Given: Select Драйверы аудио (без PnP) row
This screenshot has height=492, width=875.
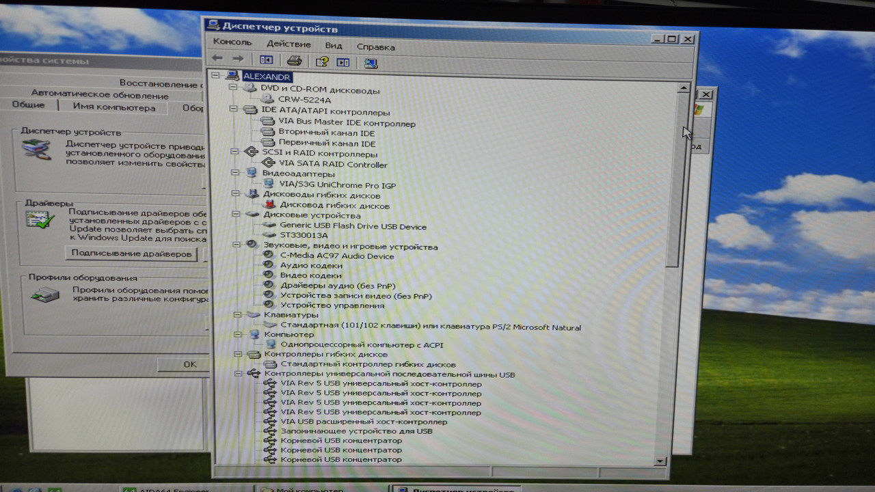Looking at the screenshot, I should click(x=338, y=285).
